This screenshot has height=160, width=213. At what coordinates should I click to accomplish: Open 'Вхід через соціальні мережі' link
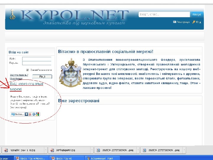click(x=27, y=87)
